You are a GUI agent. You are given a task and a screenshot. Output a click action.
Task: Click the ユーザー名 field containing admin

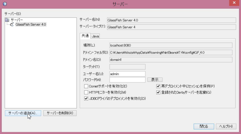tap(127, 74)
